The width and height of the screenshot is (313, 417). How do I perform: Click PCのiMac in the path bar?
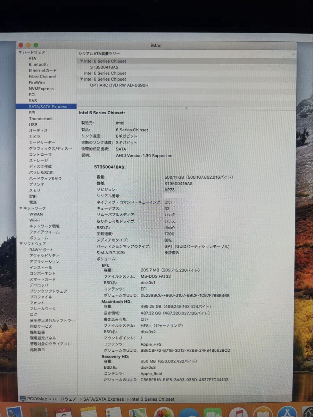[x=36, y=399]
